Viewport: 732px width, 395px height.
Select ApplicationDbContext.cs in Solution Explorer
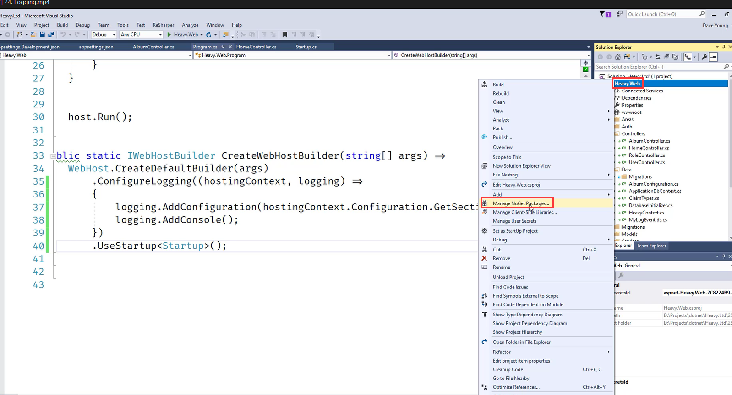[655, 192]
